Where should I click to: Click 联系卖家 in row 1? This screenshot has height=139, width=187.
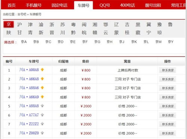(168, 70)
